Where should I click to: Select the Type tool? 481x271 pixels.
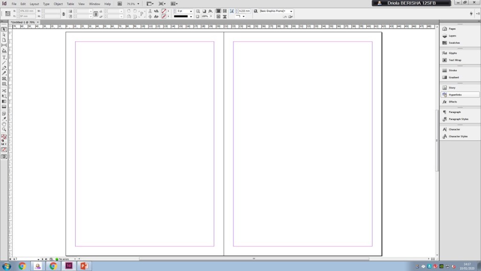(4, 57)
